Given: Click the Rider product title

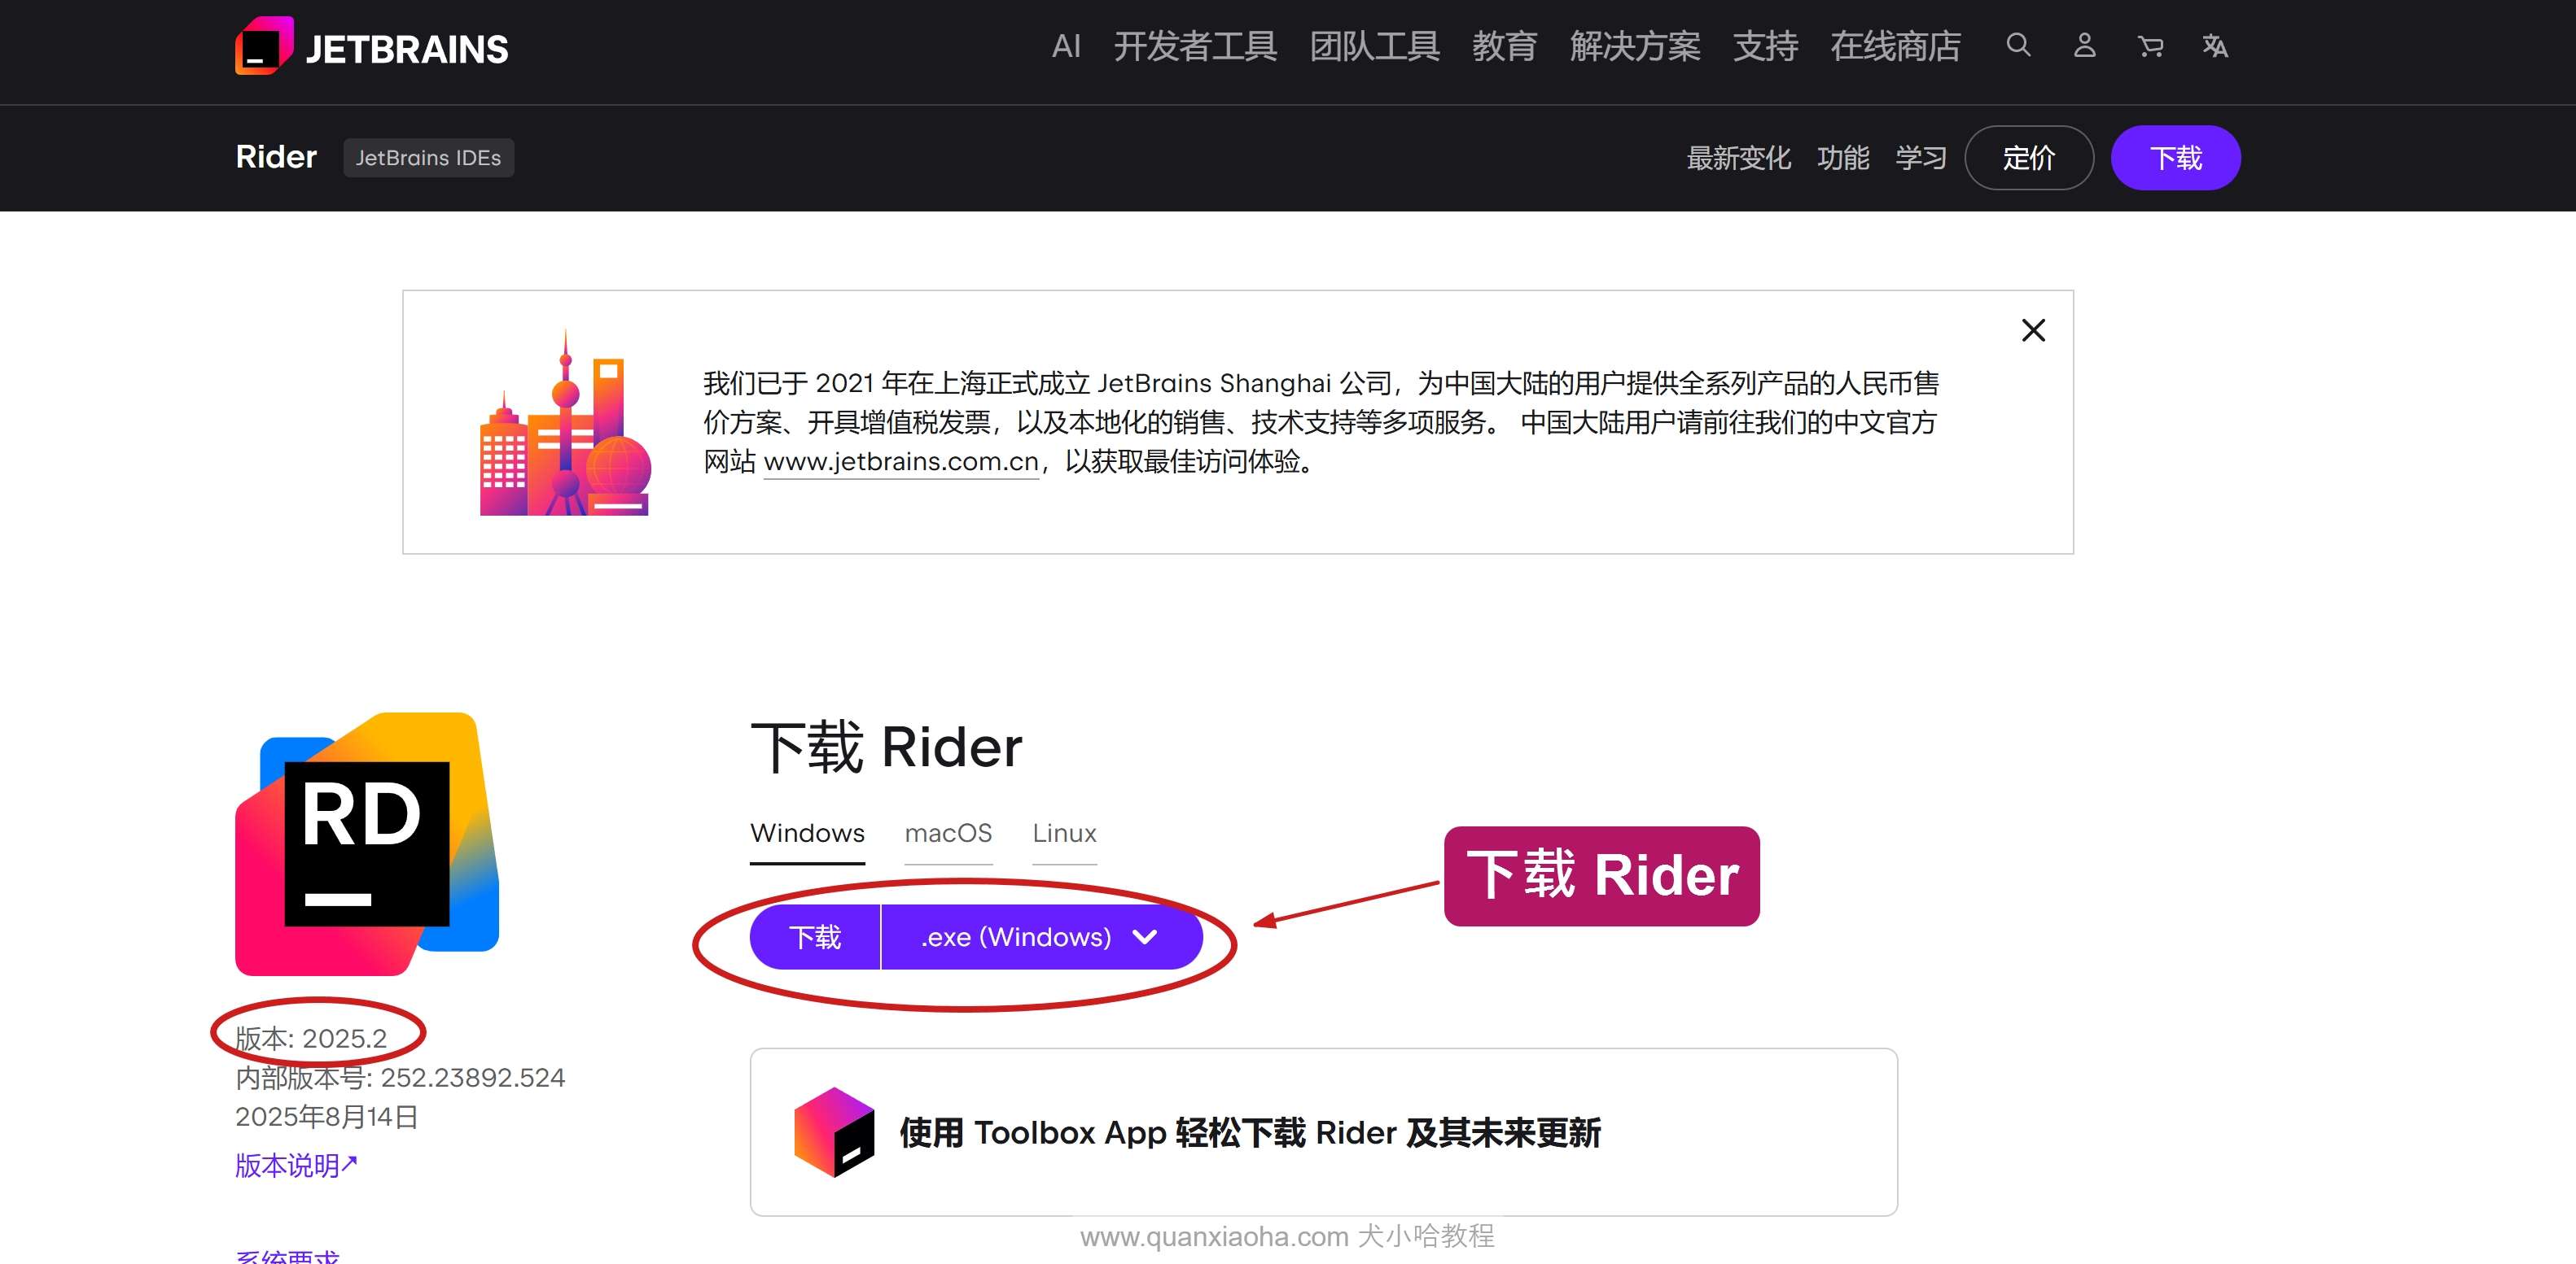Looking at the screenshot, I should (x=276, y=157).
